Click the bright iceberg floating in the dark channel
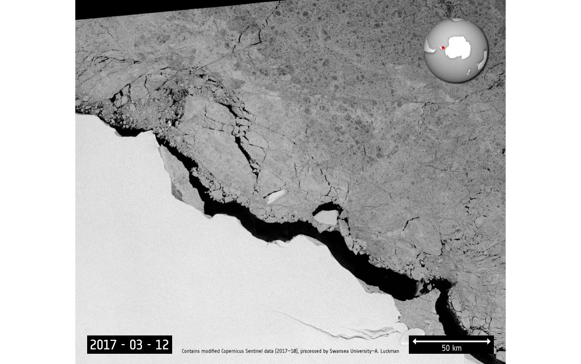Screen dimensions: 581x364 pos(325,217)
